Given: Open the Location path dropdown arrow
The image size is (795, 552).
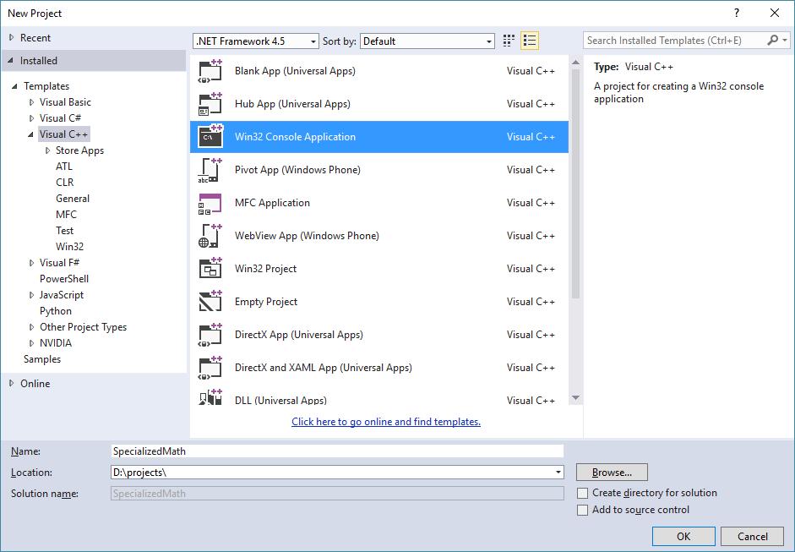Looking at the screenshot, I should [x=558, y=473].
